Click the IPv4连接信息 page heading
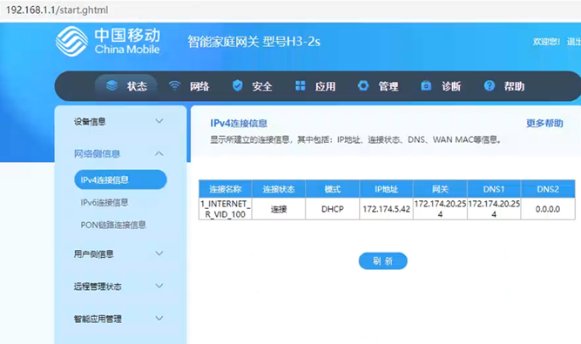 point(239,124)
